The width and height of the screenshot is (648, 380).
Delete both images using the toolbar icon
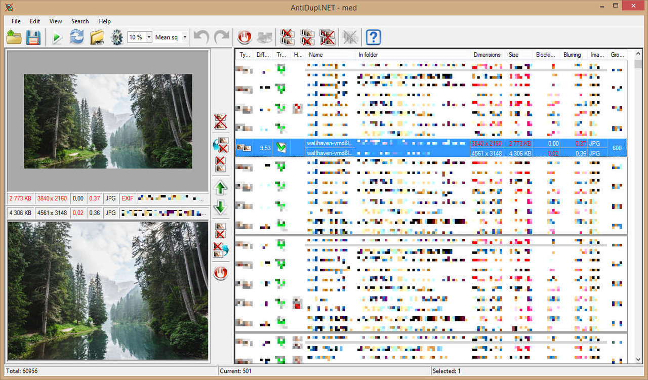[328, 37]
